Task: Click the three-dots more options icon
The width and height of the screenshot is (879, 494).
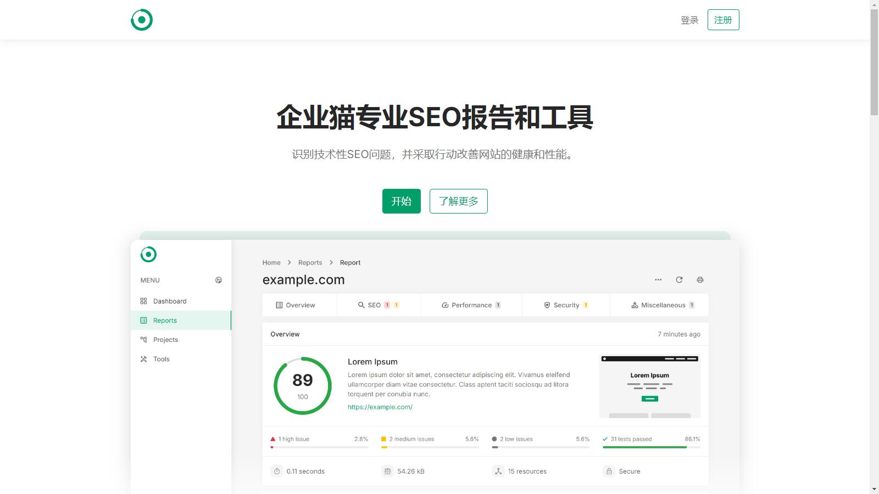Action: click(x=658, y=280)
